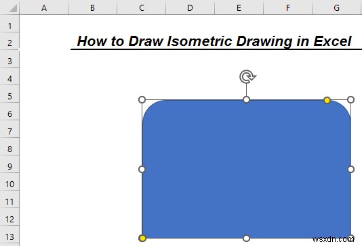Viewport: 362px width, 246px height.
Task: Select row 9 header
Action: coord(9,164)
